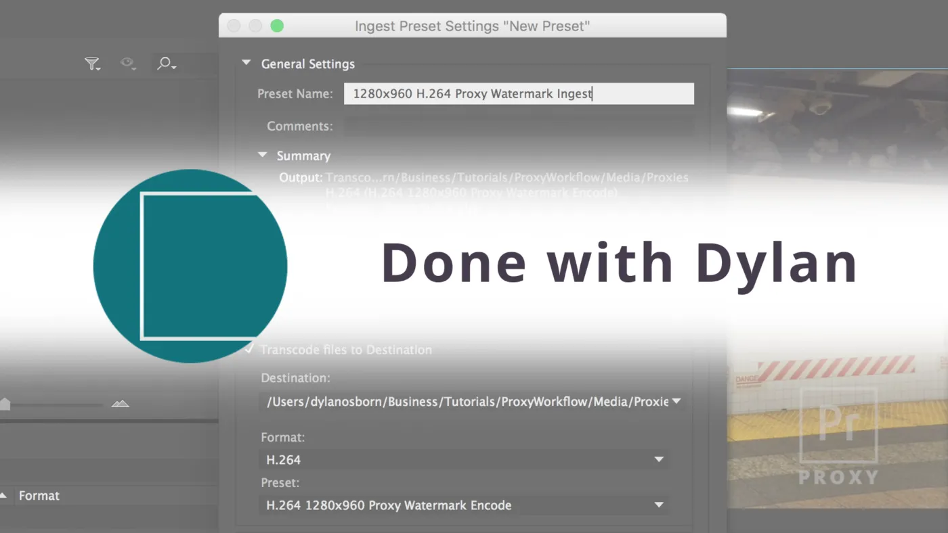
Task: Open the search magnifier dropdown
Action: 166,64
